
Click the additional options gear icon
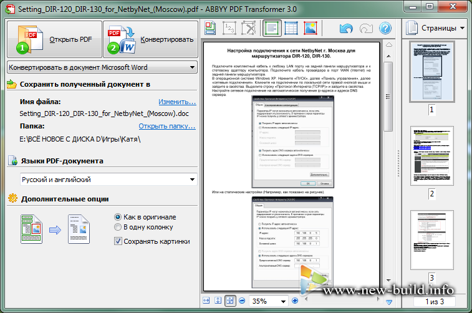pos(12,198)
